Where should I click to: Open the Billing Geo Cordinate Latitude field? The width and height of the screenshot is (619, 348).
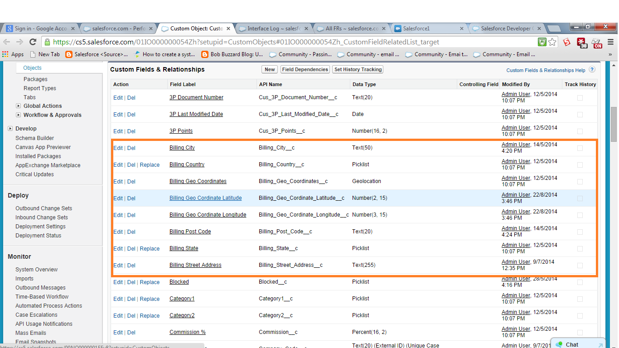click(x=206, y=198)
